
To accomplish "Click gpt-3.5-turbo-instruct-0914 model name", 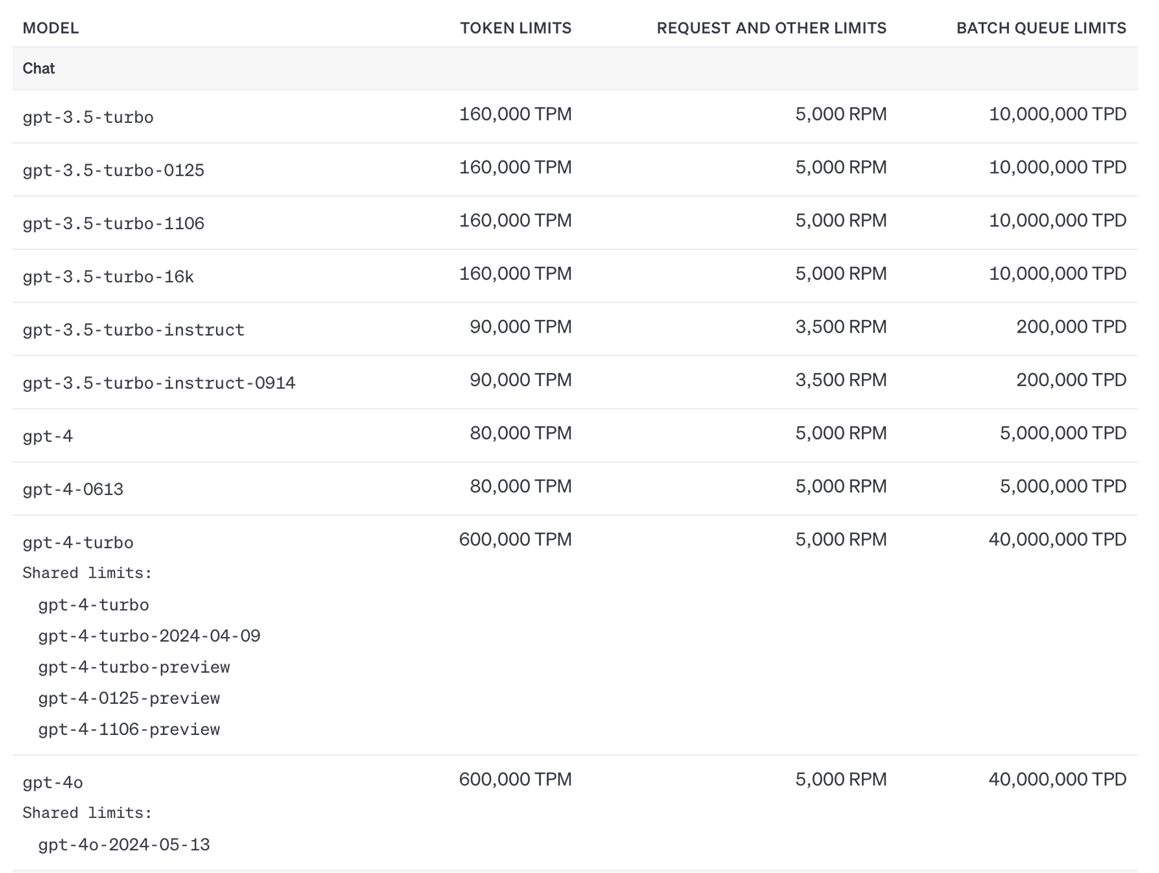I will pos(159,383).
